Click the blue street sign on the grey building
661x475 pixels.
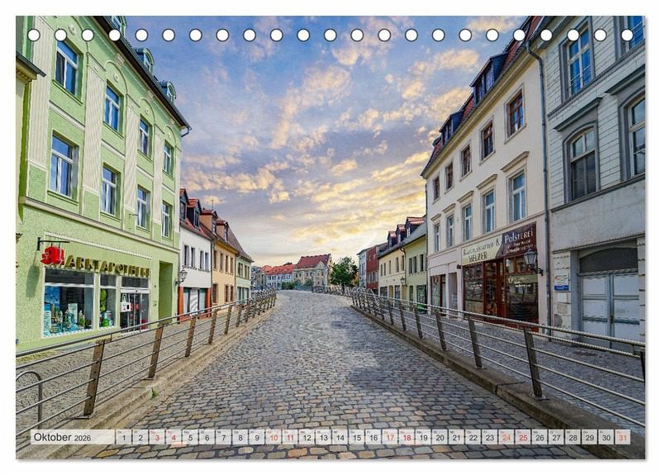coord(561,283)
